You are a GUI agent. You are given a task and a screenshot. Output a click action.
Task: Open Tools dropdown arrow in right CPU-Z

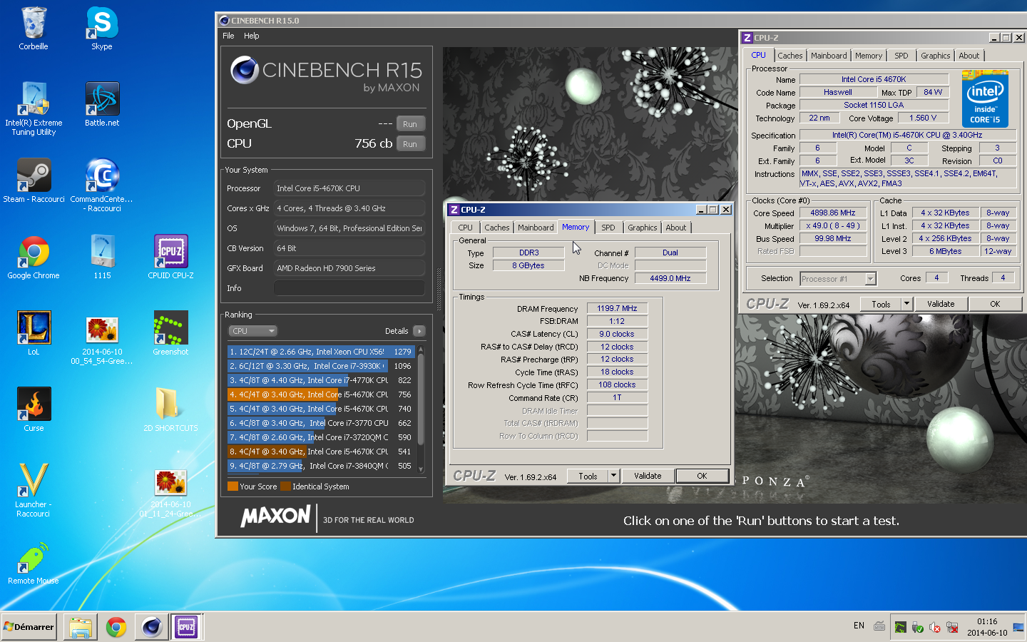(x=906, y=304)
